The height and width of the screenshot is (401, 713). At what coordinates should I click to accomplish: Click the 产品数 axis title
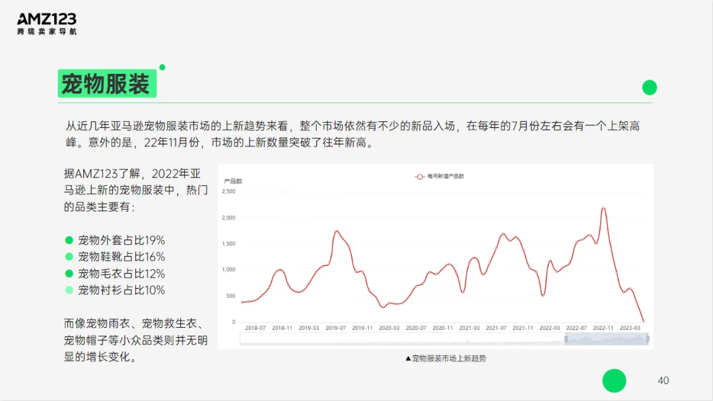pos(233,181)
